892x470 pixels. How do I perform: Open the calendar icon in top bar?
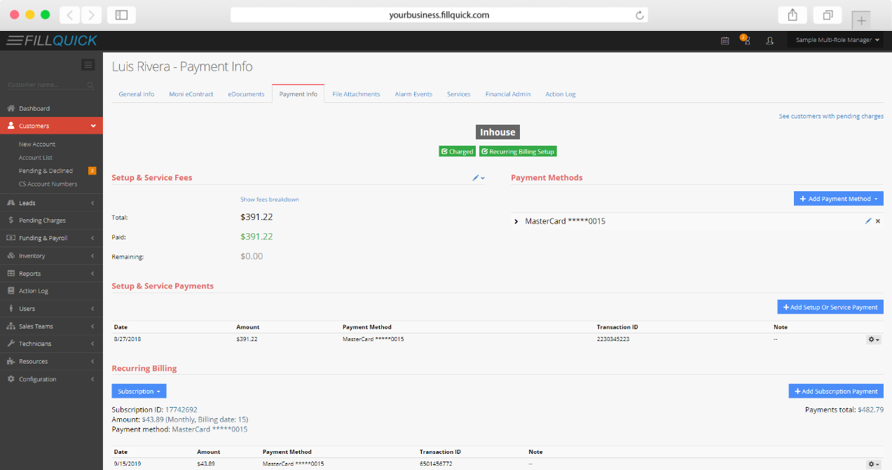point(725,41)
